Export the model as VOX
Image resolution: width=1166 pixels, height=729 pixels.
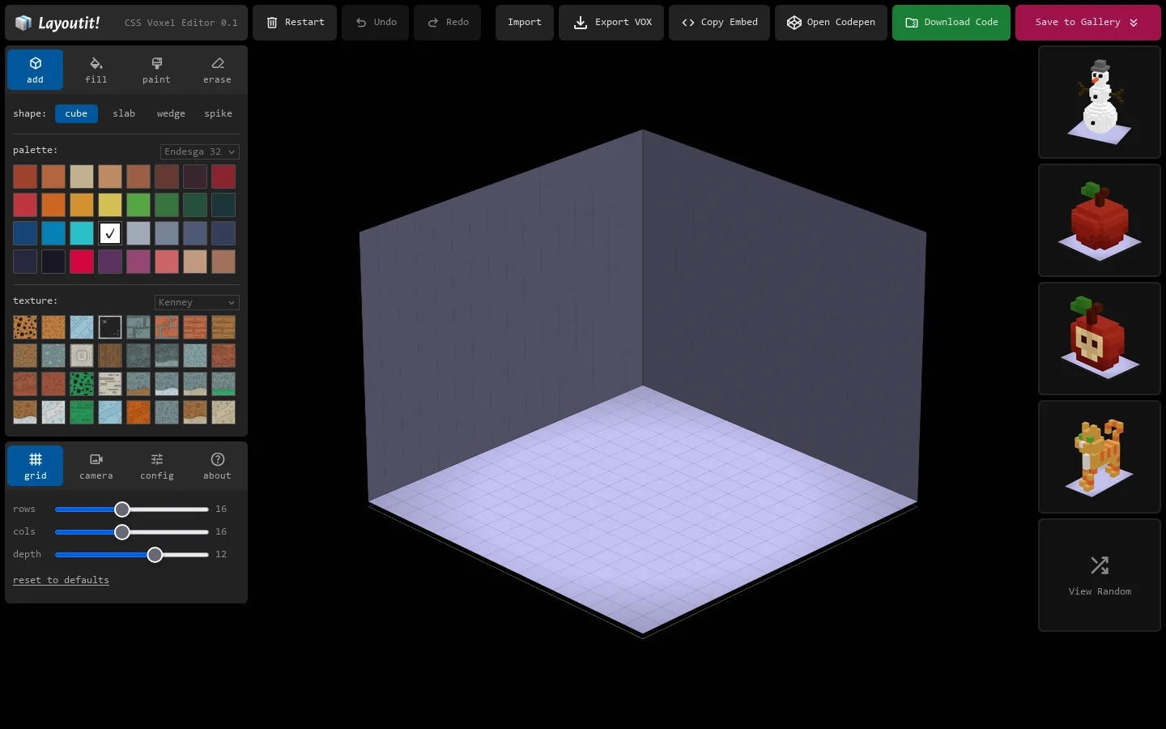(x=611, y=23)
